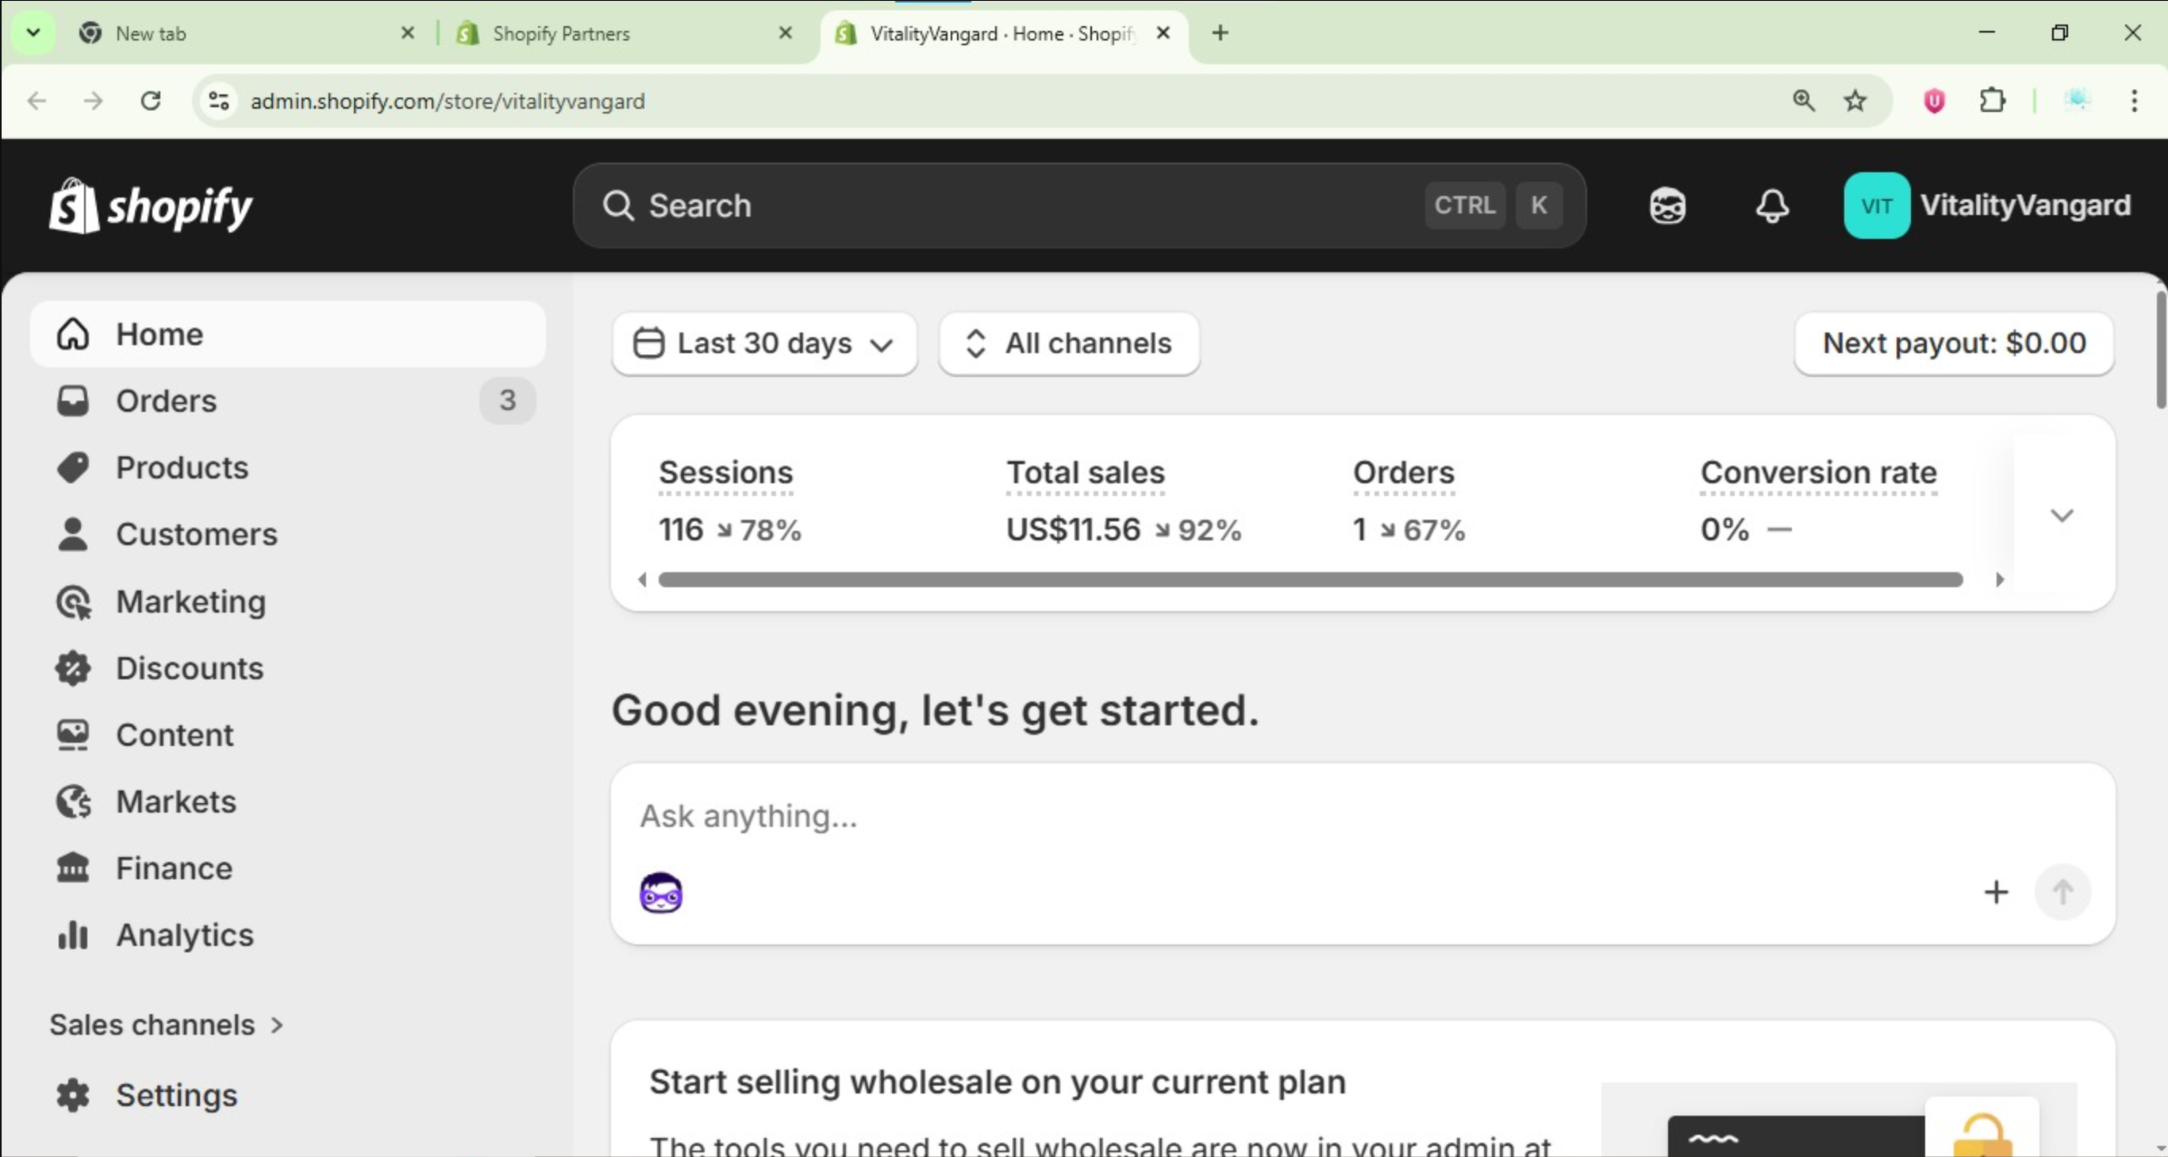Click the left arrow of the metrics scrollbar
Image resolution: width=2168 pixels, height=1157 pixels.
(642, 579)
